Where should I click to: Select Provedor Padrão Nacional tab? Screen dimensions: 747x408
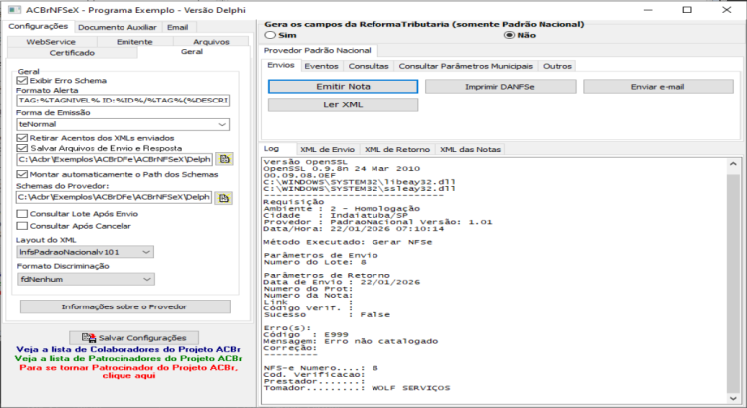point(318,51)
